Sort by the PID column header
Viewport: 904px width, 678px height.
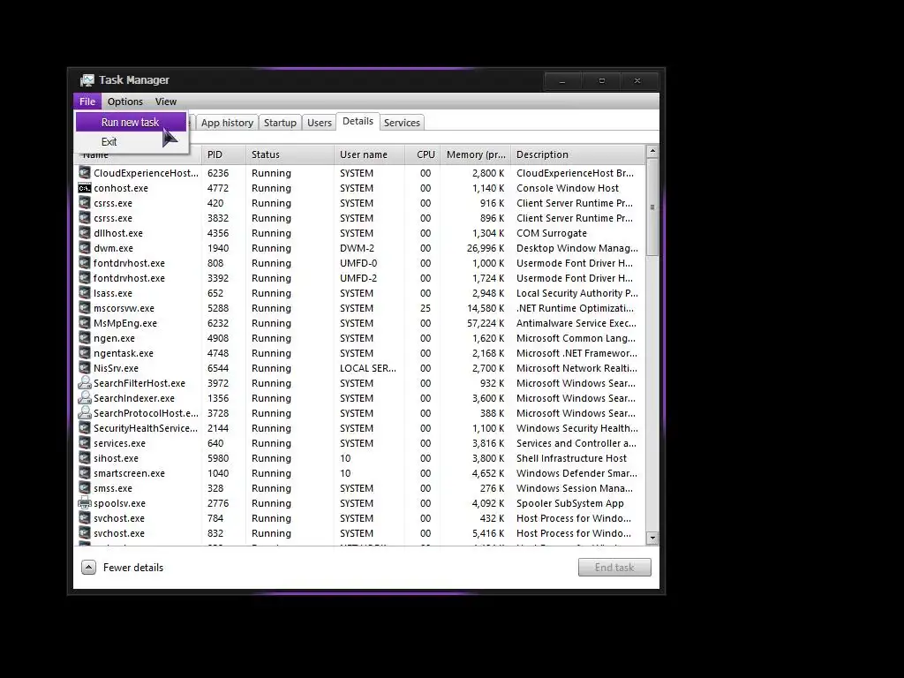click(223, 154)
